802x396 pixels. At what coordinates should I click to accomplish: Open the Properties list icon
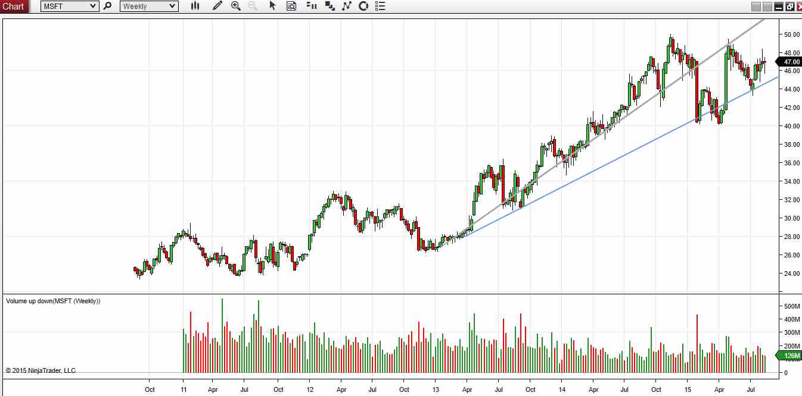point(380,6)
